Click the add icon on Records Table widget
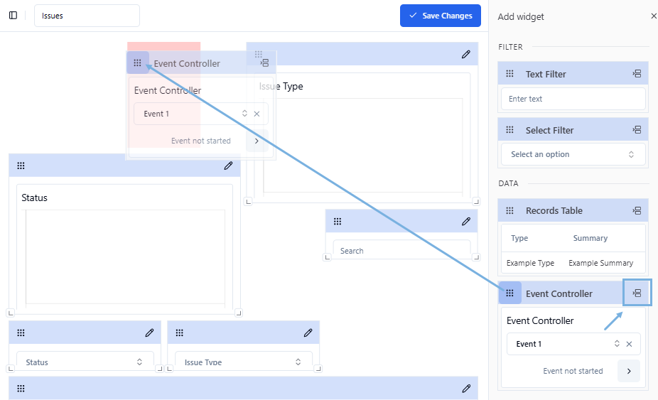 [x=637, y=211]
